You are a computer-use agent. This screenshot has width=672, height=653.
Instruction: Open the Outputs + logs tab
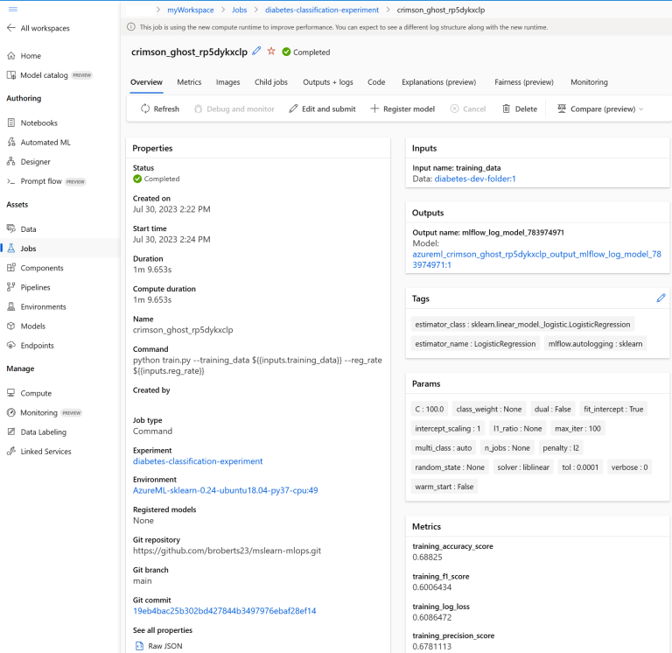(328, 82)
